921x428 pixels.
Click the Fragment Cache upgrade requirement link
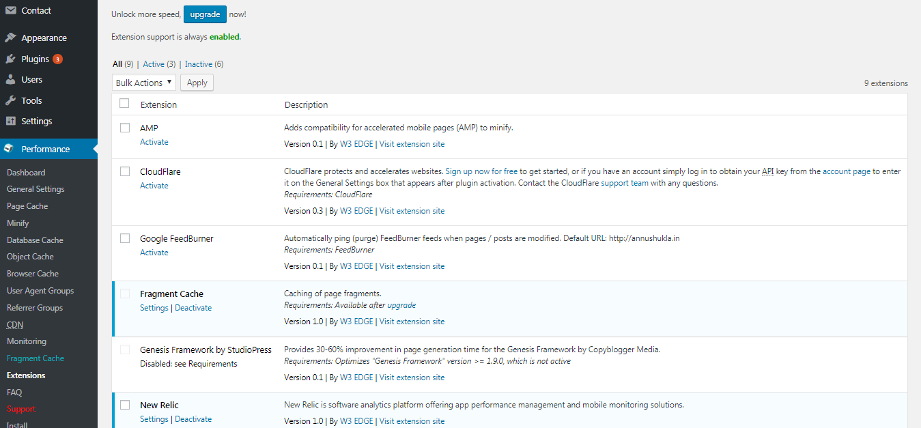pyautogui.click(x=401, y=305)
